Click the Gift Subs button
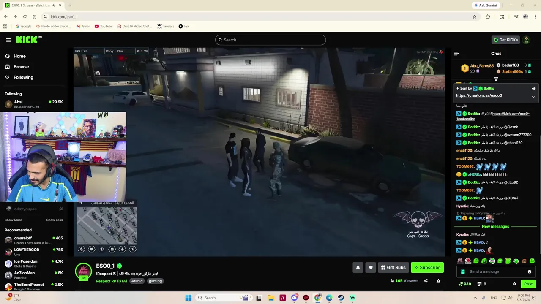This screenshot has height=304, width=541. tap(393, 267)
